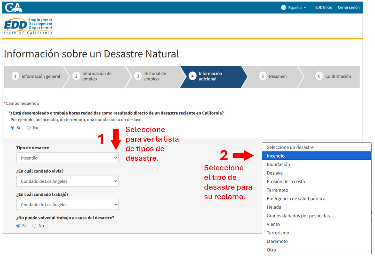Select No for volver al trabajo question
This screenshot has height=259, width=375.
[x=34, y=225]
